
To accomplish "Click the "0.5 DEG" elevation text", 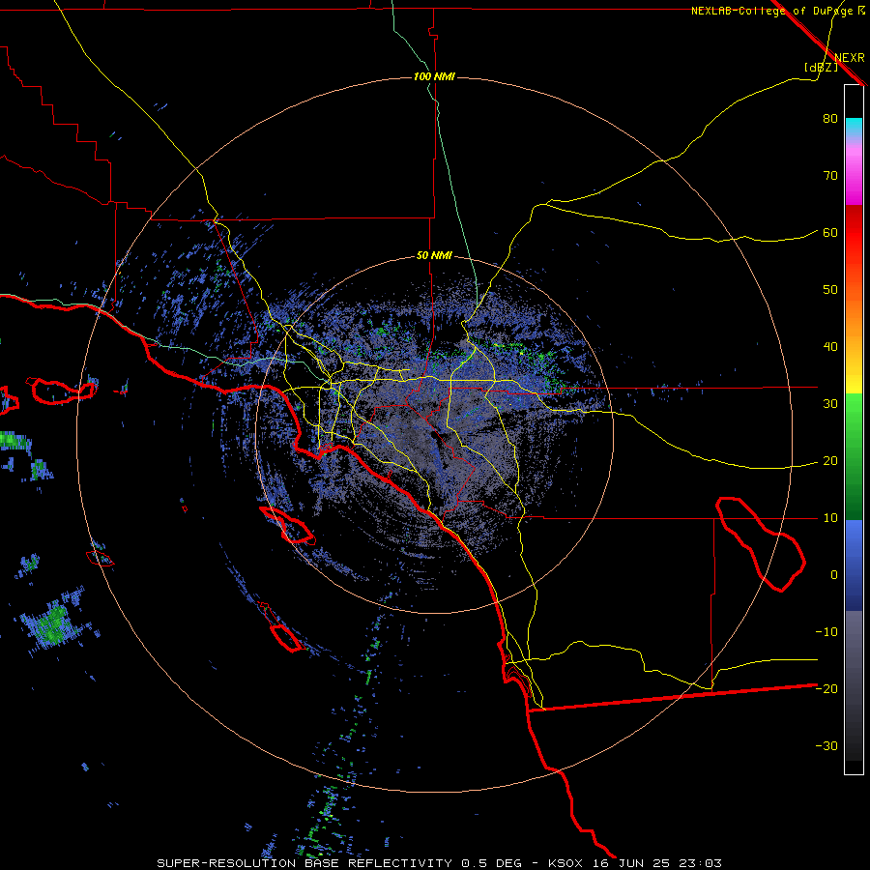I will (x=492, y=863).
